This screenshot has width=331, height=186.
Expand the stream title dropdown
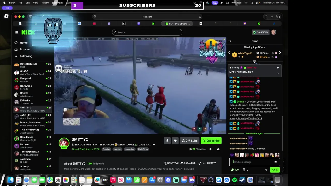(154, 145)
